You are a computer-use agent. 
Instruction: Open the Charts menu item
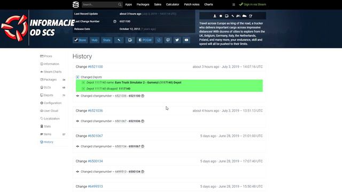click(x=208, y=4)
